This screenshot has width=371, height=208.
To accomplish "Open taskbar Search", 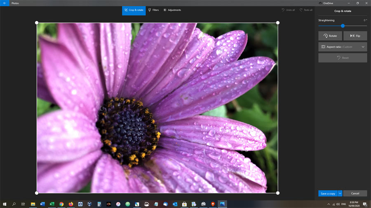I will point(14,204).
